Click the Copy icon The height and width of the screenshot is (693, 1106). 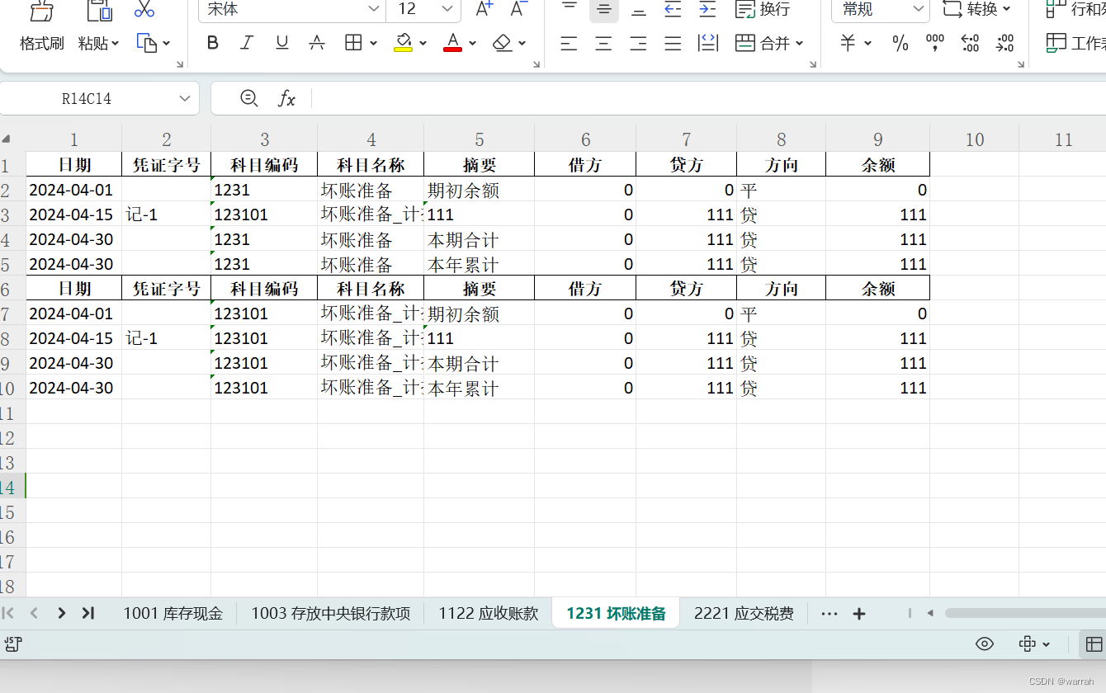click(147, 43)
